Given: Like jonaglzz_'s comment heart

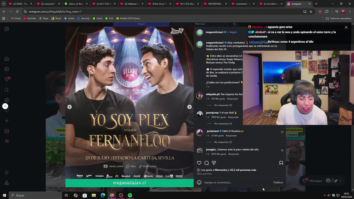Looking at the screenshot, I should click(x=282, y=151).
